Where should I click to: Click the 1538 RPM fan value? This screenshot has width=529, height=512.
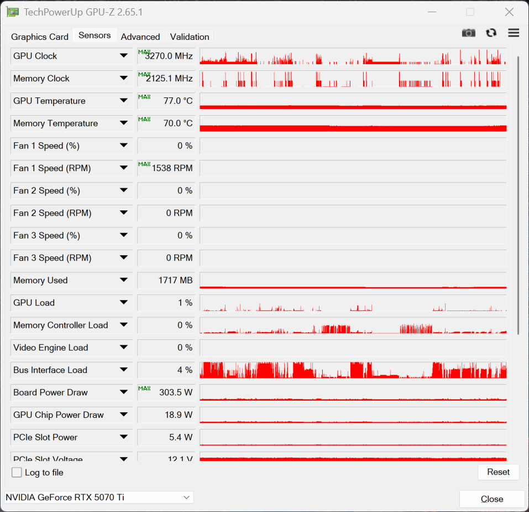click(x=166, y=168)
